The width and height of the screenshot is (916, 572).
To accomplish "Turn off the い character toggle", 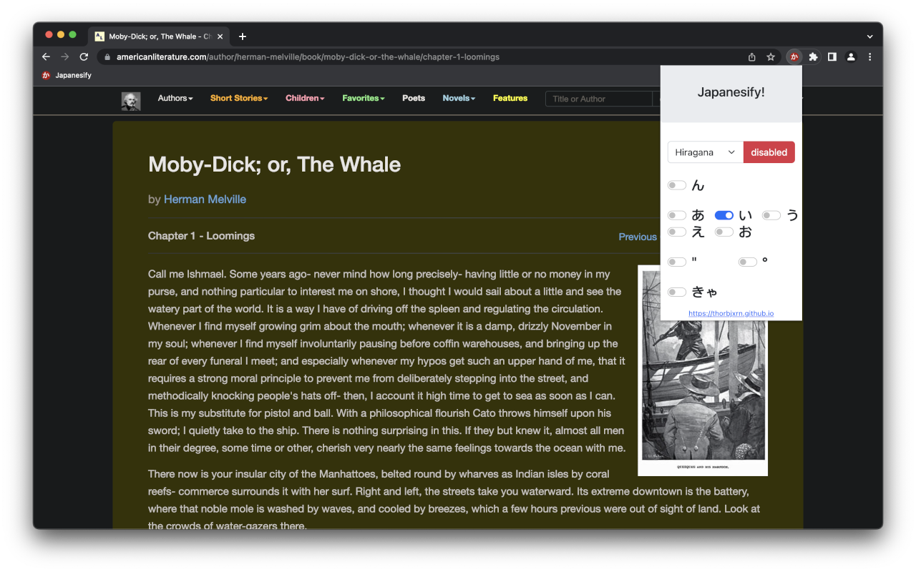I will 724,215.
